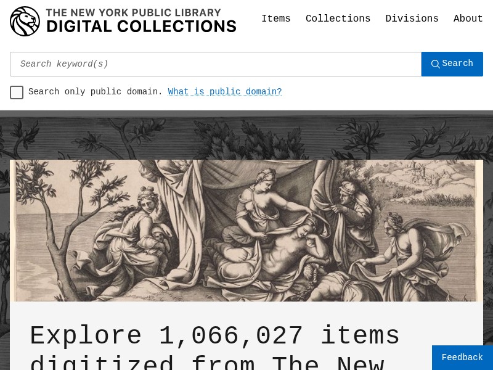
Task: Click 'The New York Public Library' header text
Action: (134, 12)
